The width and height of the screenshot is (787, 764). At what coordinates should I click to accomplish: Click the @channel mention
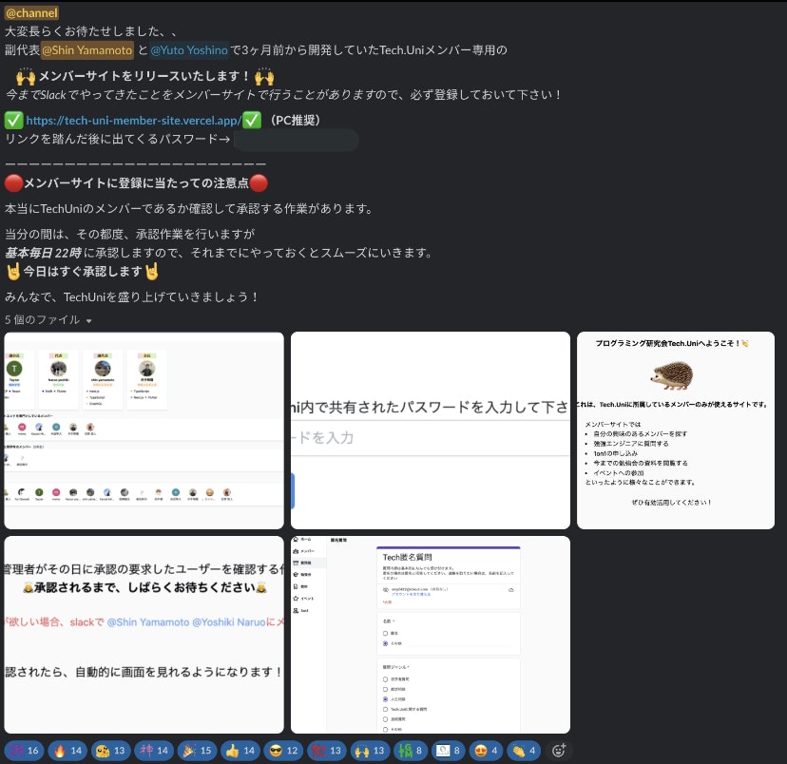pyautogui.click(x=31, y=12)
